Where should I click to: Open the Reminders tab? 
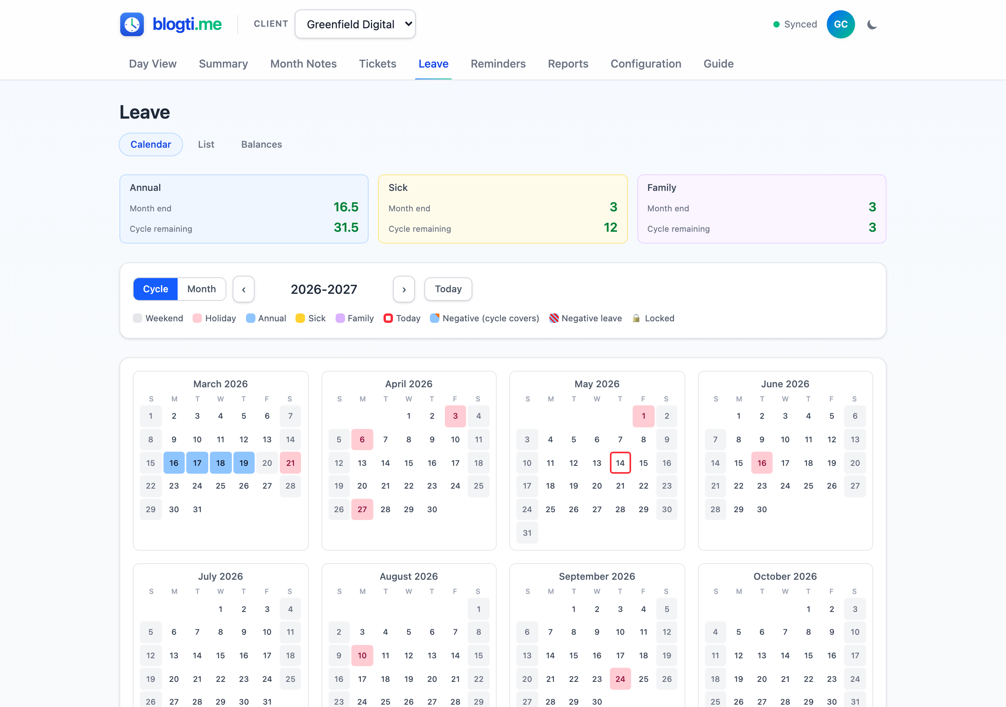click(x=498, y=64)
